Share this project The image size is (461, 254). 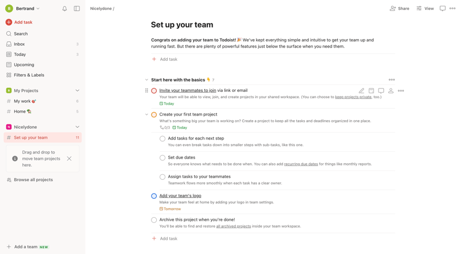[399, 9]
